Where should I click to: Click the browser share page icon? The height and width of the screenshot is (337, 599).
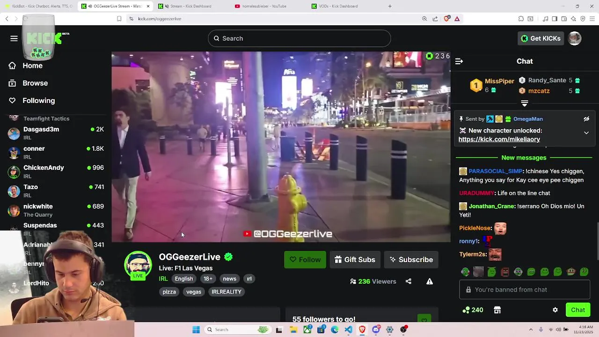tap(435, 19)
